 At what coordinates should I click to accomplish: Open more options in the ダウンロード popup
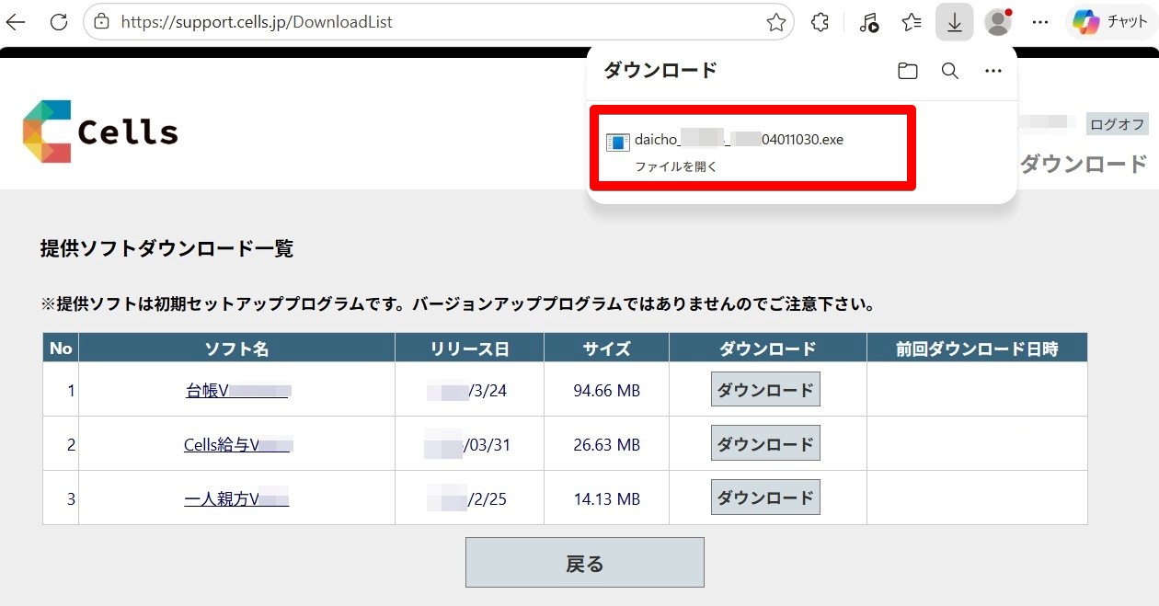click(x=993, y=71)
